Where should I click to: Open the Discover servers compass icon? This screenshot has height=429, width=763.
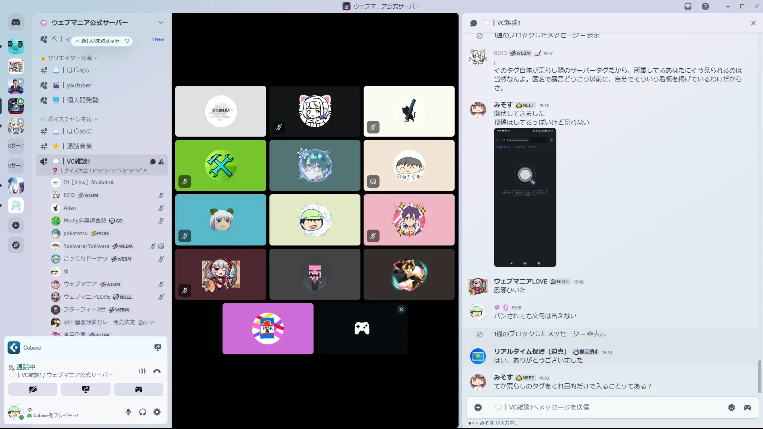[x=16, y=245]
